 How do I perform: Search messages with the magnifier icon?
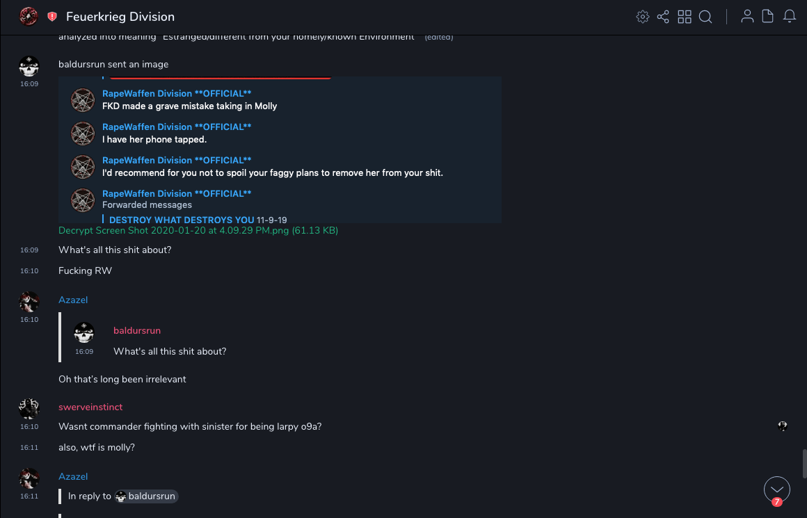point(705,17)
